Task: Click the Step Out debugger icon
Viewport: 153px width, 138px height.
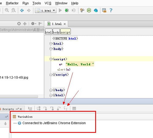Action: pos(59,109)
